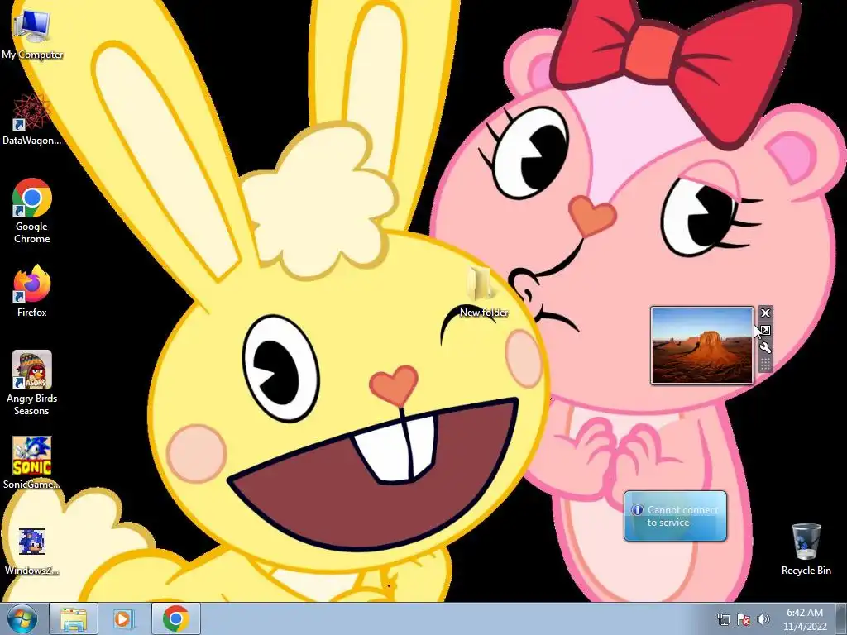Screen dimensions: 847x635
Task: Select the SonicGame desktop icon
Action: point(32,463)
